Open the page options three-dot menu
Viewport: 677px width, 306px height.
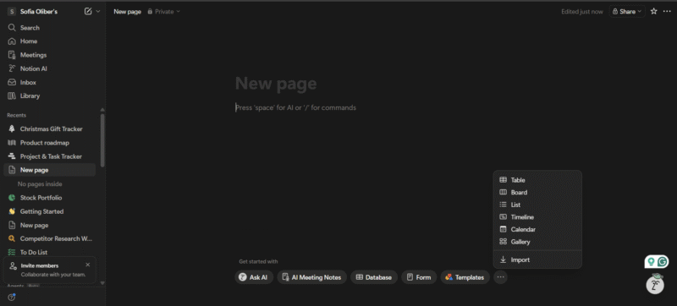(667, 12)
